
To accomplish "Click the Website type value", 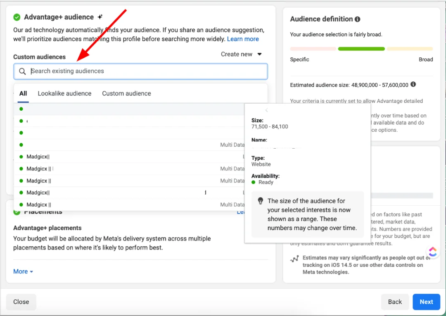I will click(261, 164).
